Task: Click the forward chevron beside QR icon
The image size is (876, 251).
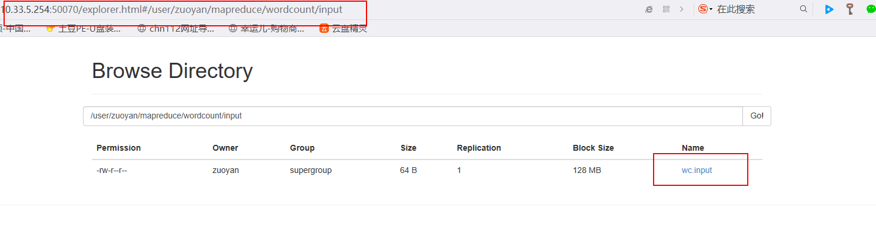Action: tap(681, 9)
